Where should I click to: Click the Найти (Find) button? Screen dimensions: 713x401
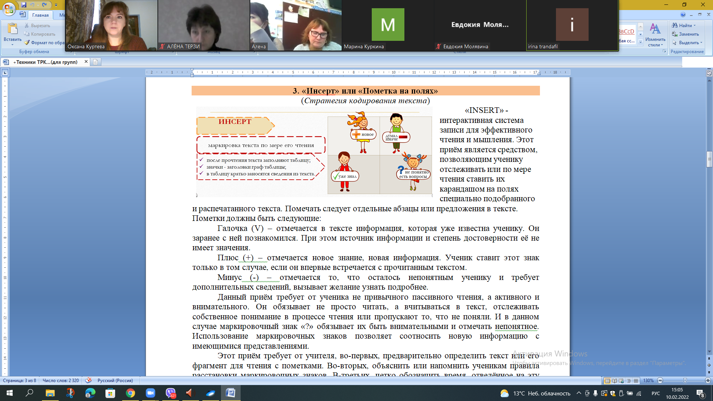tap(683, 26)
